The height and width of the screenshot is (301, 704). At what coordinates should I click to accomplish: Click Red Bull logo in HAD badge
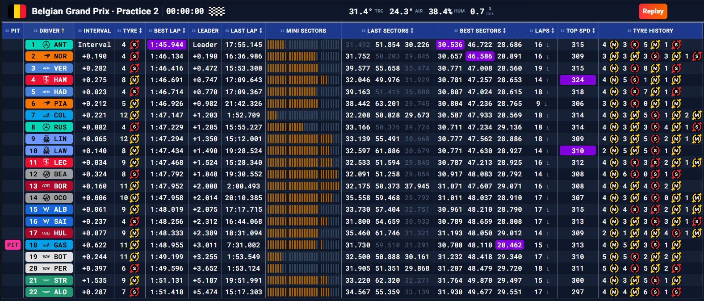[x=46, y=92]
